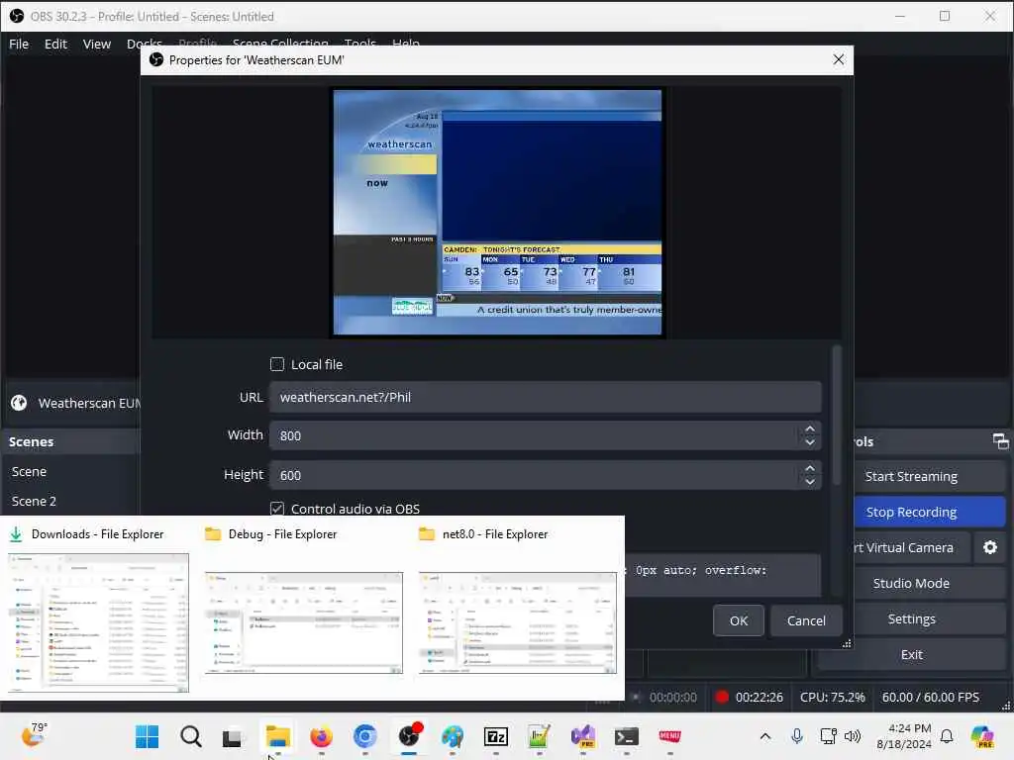The width and height of the screenshot is (1014, 760).
Task: Pop out the Controls dock icon
Action: (x=1000, y=441)
